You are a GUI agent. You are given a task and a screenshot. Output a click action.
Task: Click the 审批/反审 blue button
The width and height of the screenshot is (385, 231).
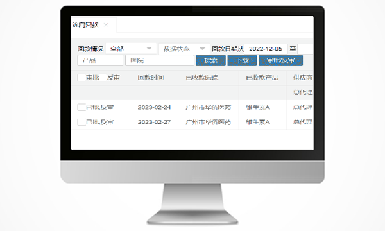(x=280, y=60)
